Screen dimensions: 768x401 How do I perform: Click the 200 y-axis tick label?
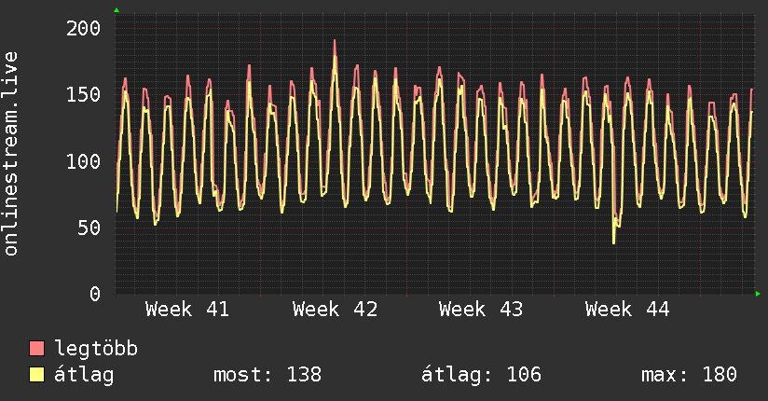tap(83, 28)
